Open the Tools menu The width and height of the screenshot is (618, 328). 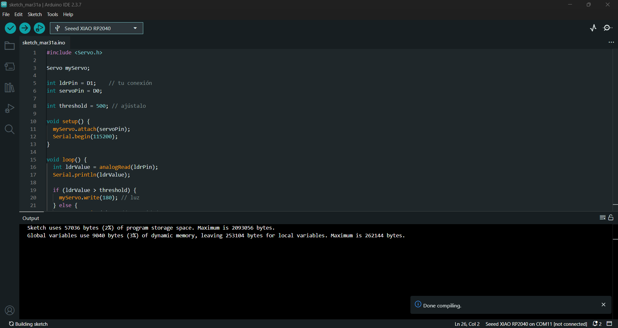52,14
